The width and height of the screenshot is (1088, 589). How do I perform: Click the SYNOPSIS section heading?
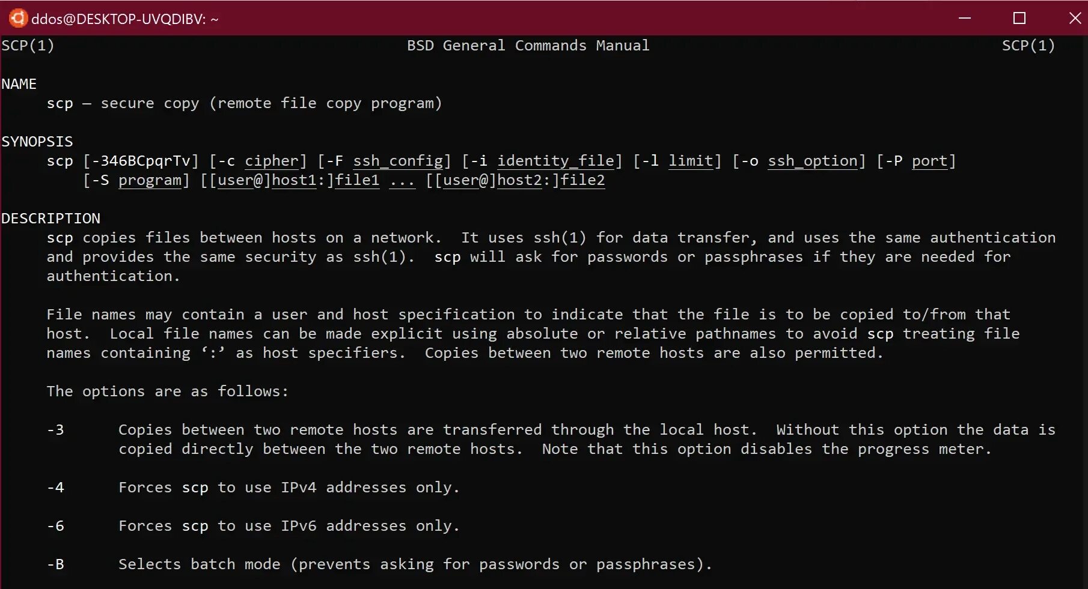(37, 142)
